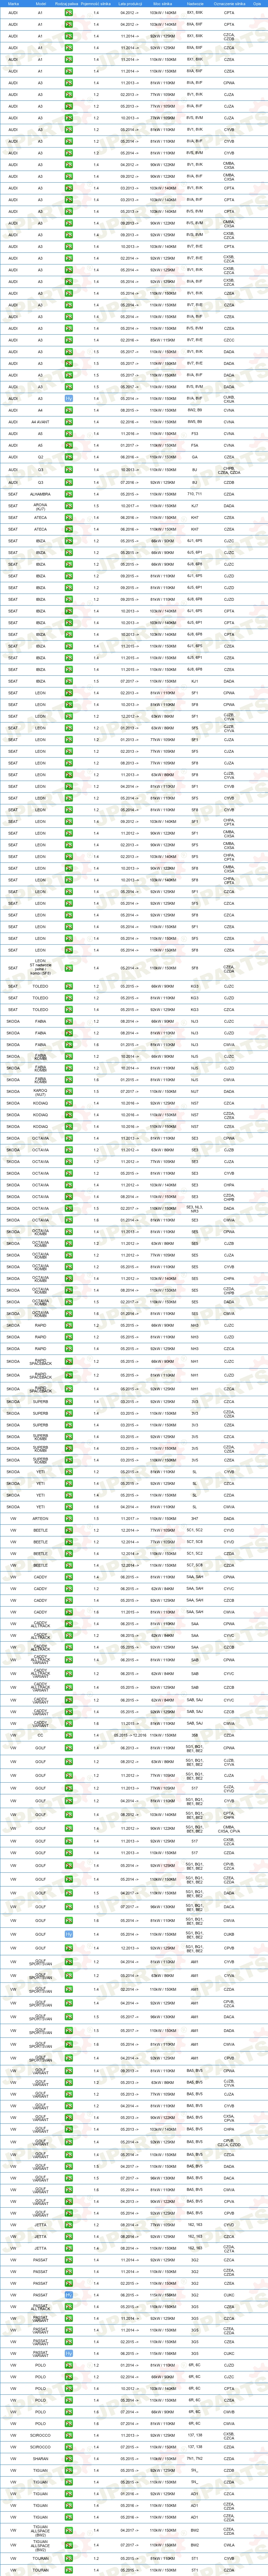Open photo icon in VW CC row

[x=69, y=1735]
